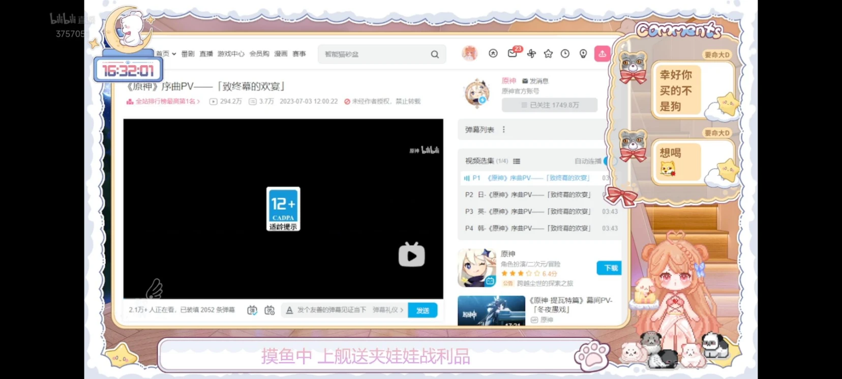Screen dimensions: 842x379
Task: Click the 12+ CADPA age rating badge
Action: point(283,209)
